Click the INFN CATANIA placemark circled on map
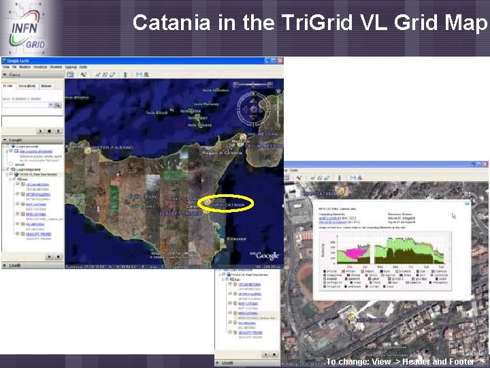490x368 pixels. 207,202
